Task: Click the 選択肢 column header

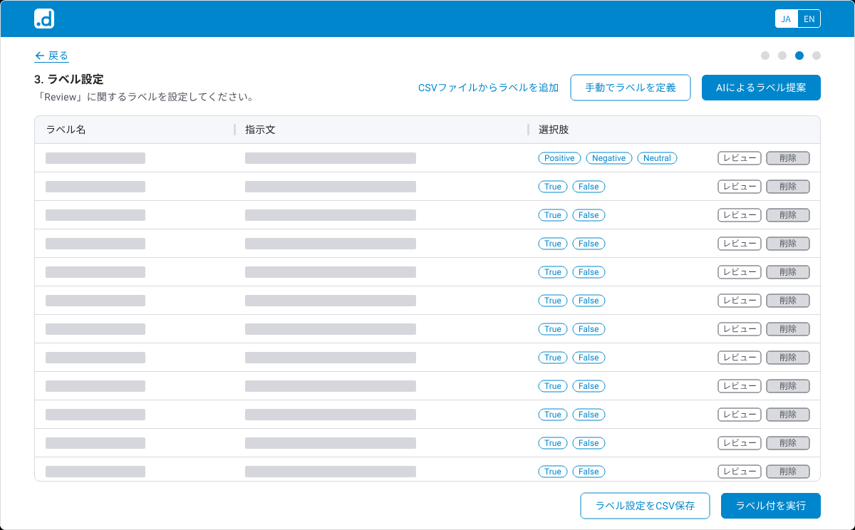Action: 554,130
